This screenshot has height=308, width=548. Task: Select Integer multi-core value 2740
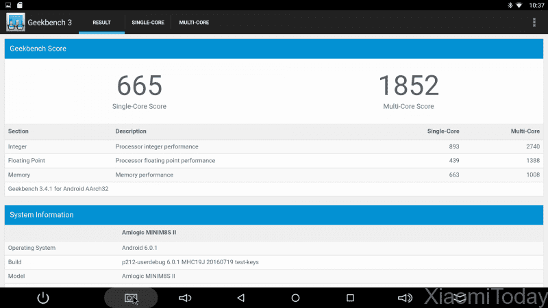coord(533,146)
